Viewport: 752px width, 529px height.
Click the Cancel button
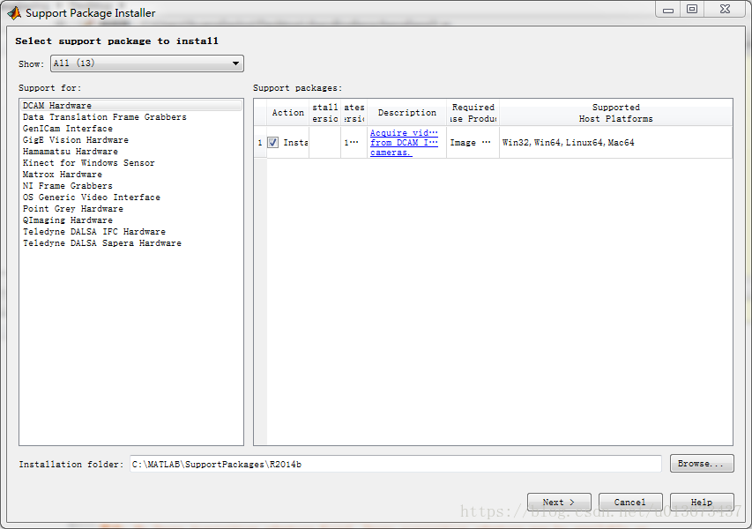[630, 503]
